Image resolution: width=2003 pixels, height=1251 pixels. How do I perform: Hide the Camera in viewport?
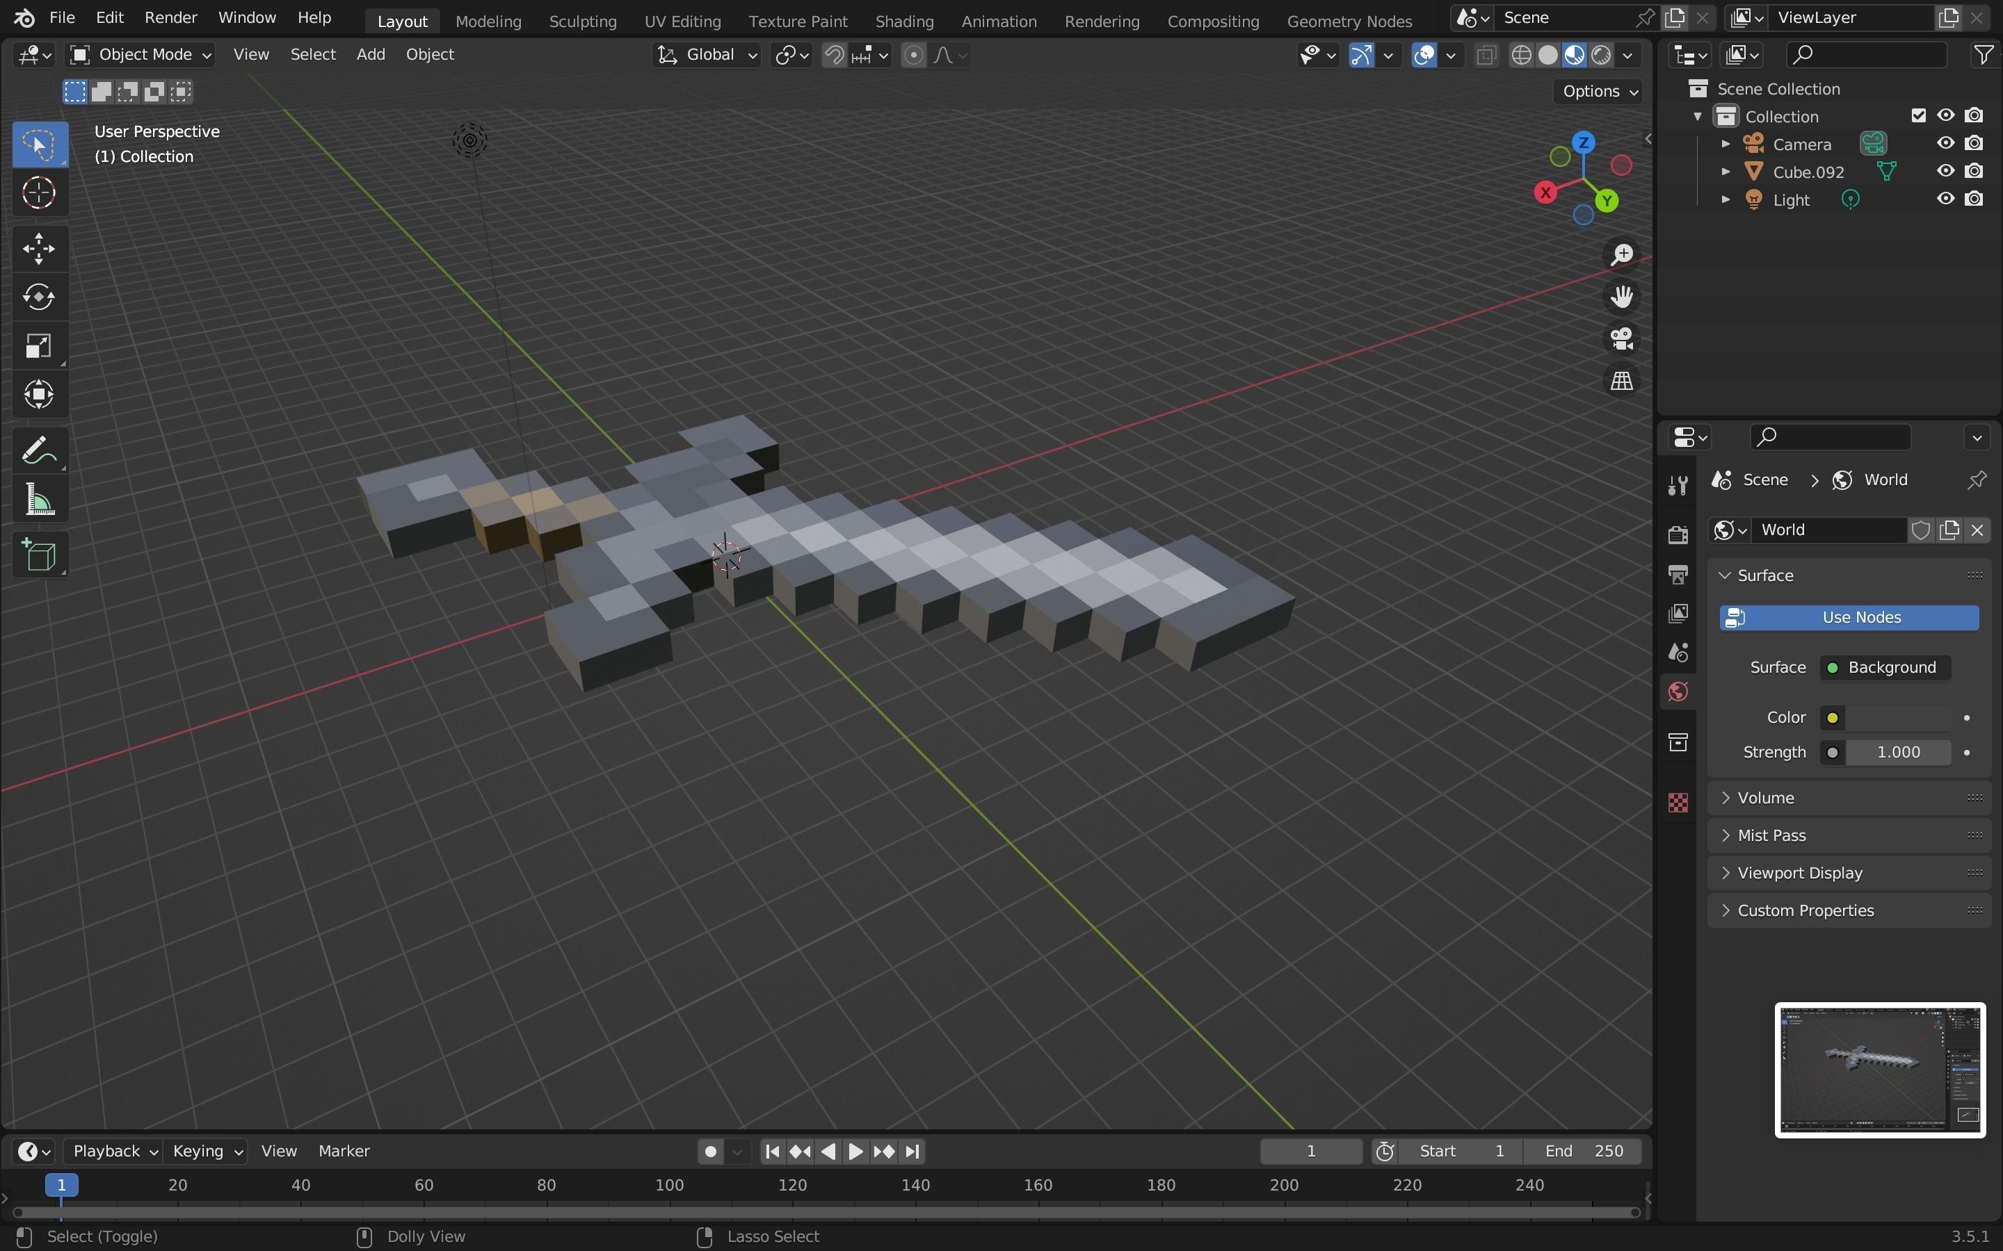click(1945, 143)
